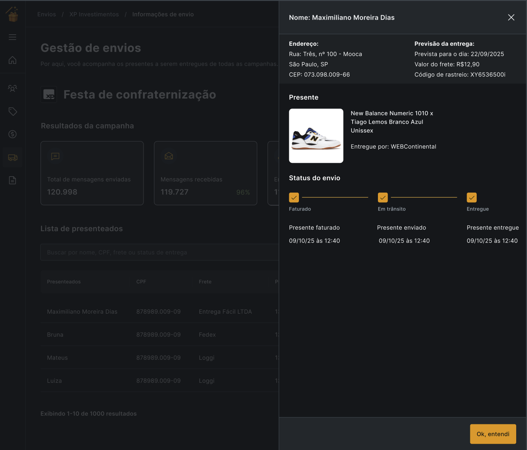
Task: Click Rua: Três, nº 100 - Mooca address
Action: pyautogui.click(x=325, y=54)
